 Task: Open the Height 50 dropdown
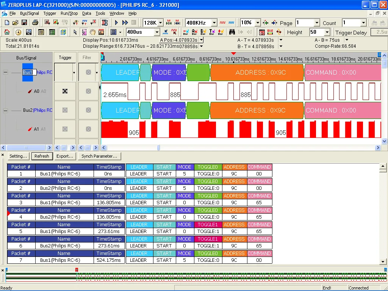pos(327,32)
